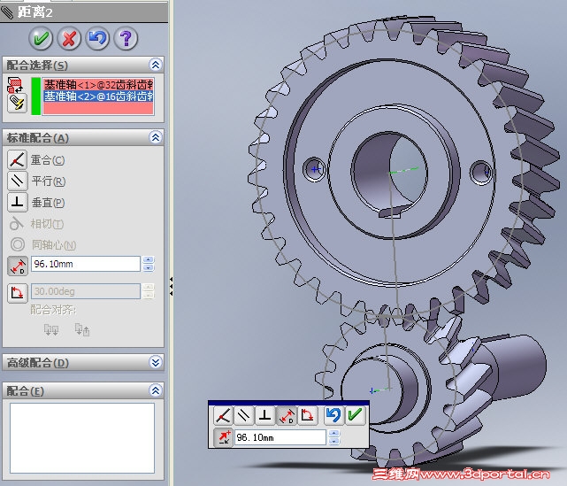Click the empty 配合(E) mates list box
Screen dimensions: 567x486
(82, 438)
